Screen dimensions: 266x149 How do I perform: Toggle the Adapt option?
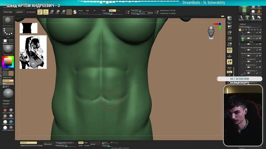tap(81, 143)
